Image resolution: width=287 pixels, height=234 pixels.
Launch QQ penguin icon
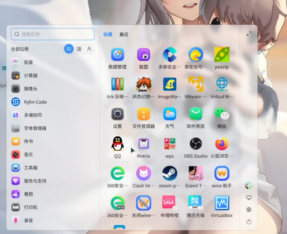(x=118, y=144)
